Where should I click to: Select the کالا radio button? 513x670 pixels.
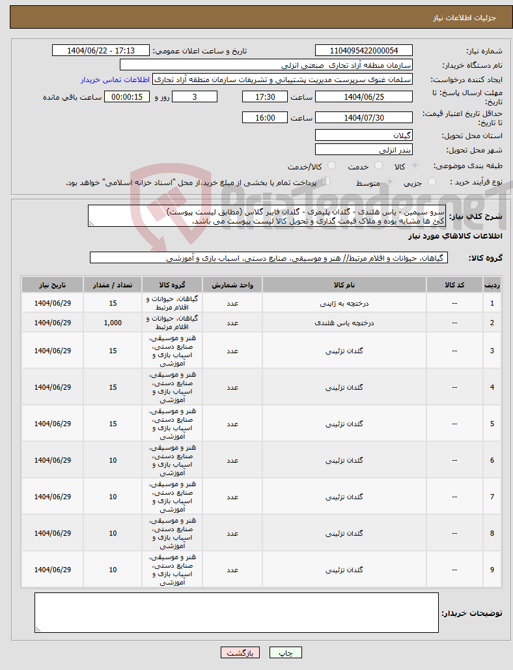(x=415, y=166)
